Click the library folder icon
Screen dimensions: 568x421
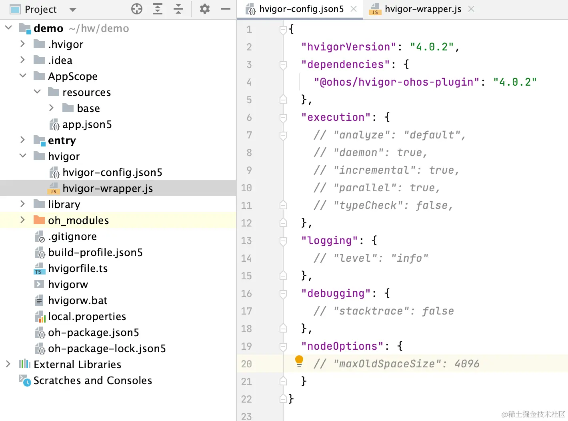pyautogui.click(x=39, y=204)
